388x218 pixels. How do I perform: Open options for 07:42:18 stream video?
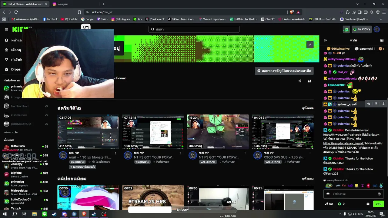click(x=180, y=153)
